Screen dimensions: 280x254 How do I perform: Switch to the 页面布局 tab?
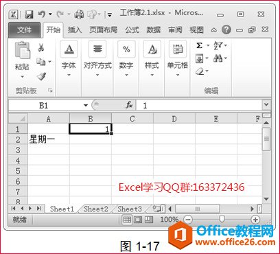tap(104, 30)
